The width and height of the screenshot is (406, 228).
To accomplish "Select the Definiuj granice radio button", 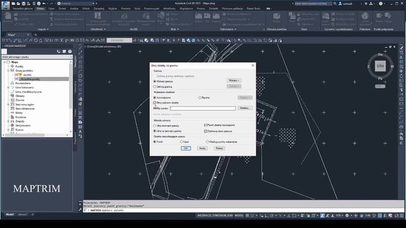I will 155,87.
